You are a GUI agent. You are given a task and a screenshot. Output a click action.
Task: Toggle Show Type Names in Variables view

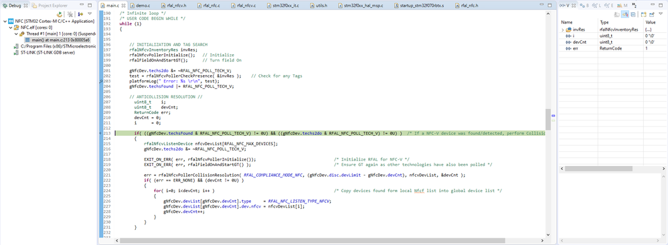point(617,15)
